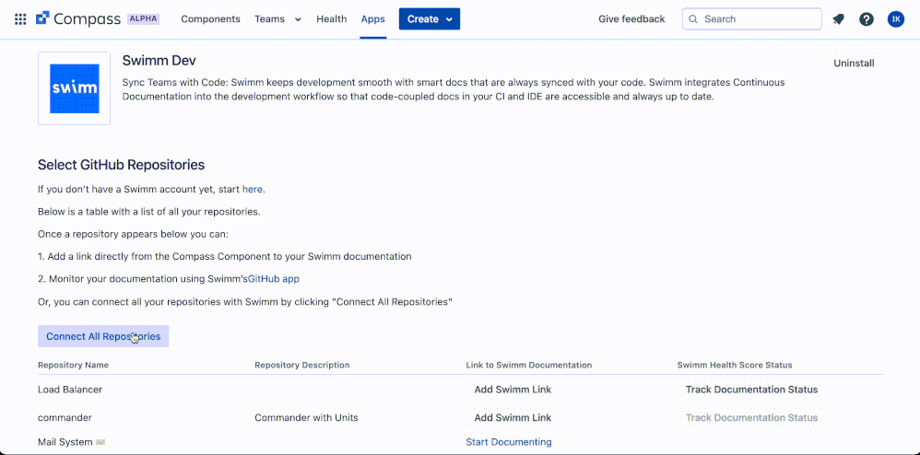The width and height of the screenshot is (920, 455).
Task: Select the commander repository name
Action: (65, 418)
